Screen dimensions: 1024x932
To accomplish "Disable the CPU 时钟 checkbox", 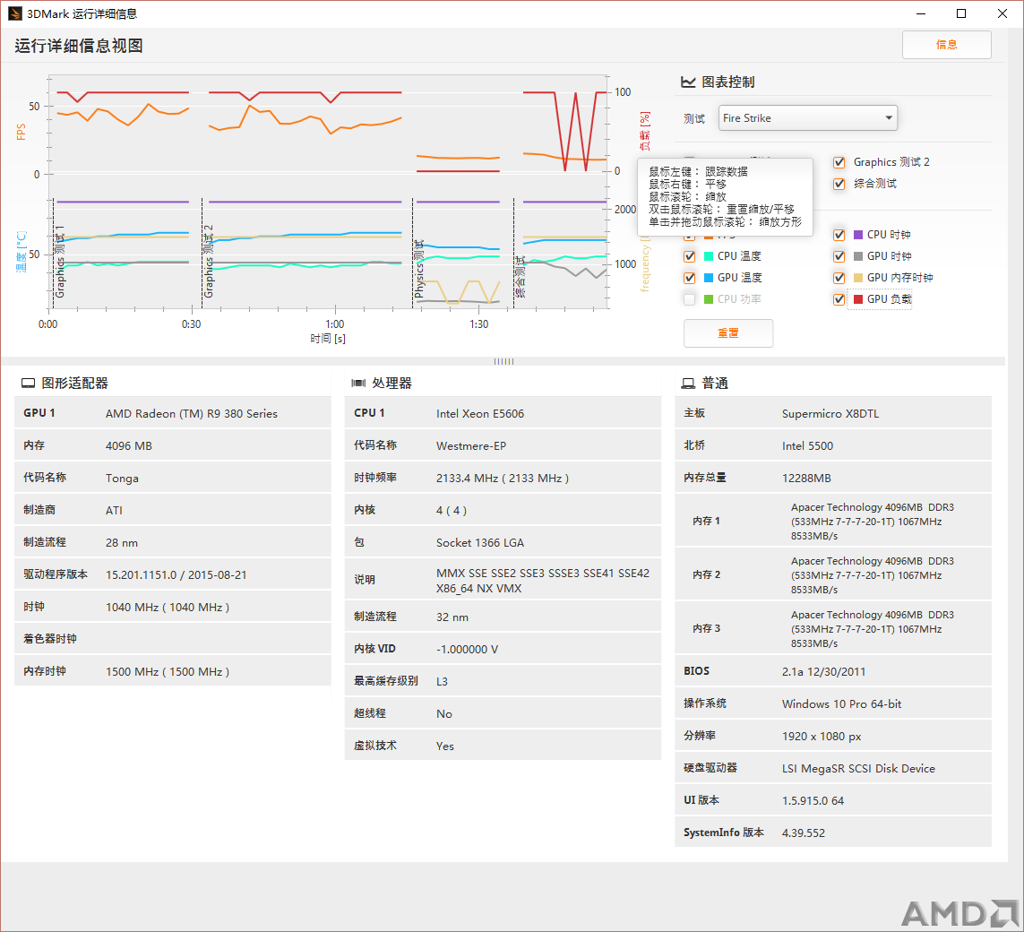I will [839, 235].
